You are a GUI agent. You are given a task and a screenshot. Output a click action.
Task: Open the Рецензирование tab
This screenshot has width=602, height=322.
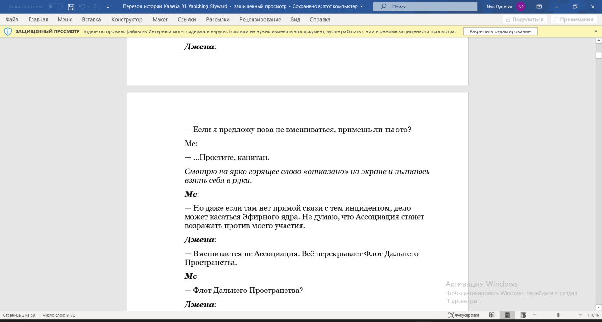tap(260, 19)
